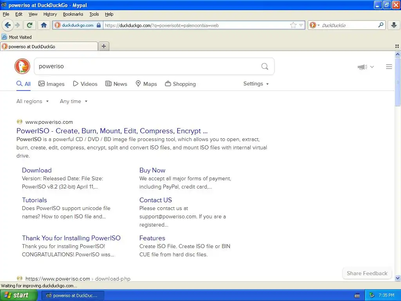Switch to the Videos results tab
Viewport: 401px width, 301px height.
click(x=85, y=84)
